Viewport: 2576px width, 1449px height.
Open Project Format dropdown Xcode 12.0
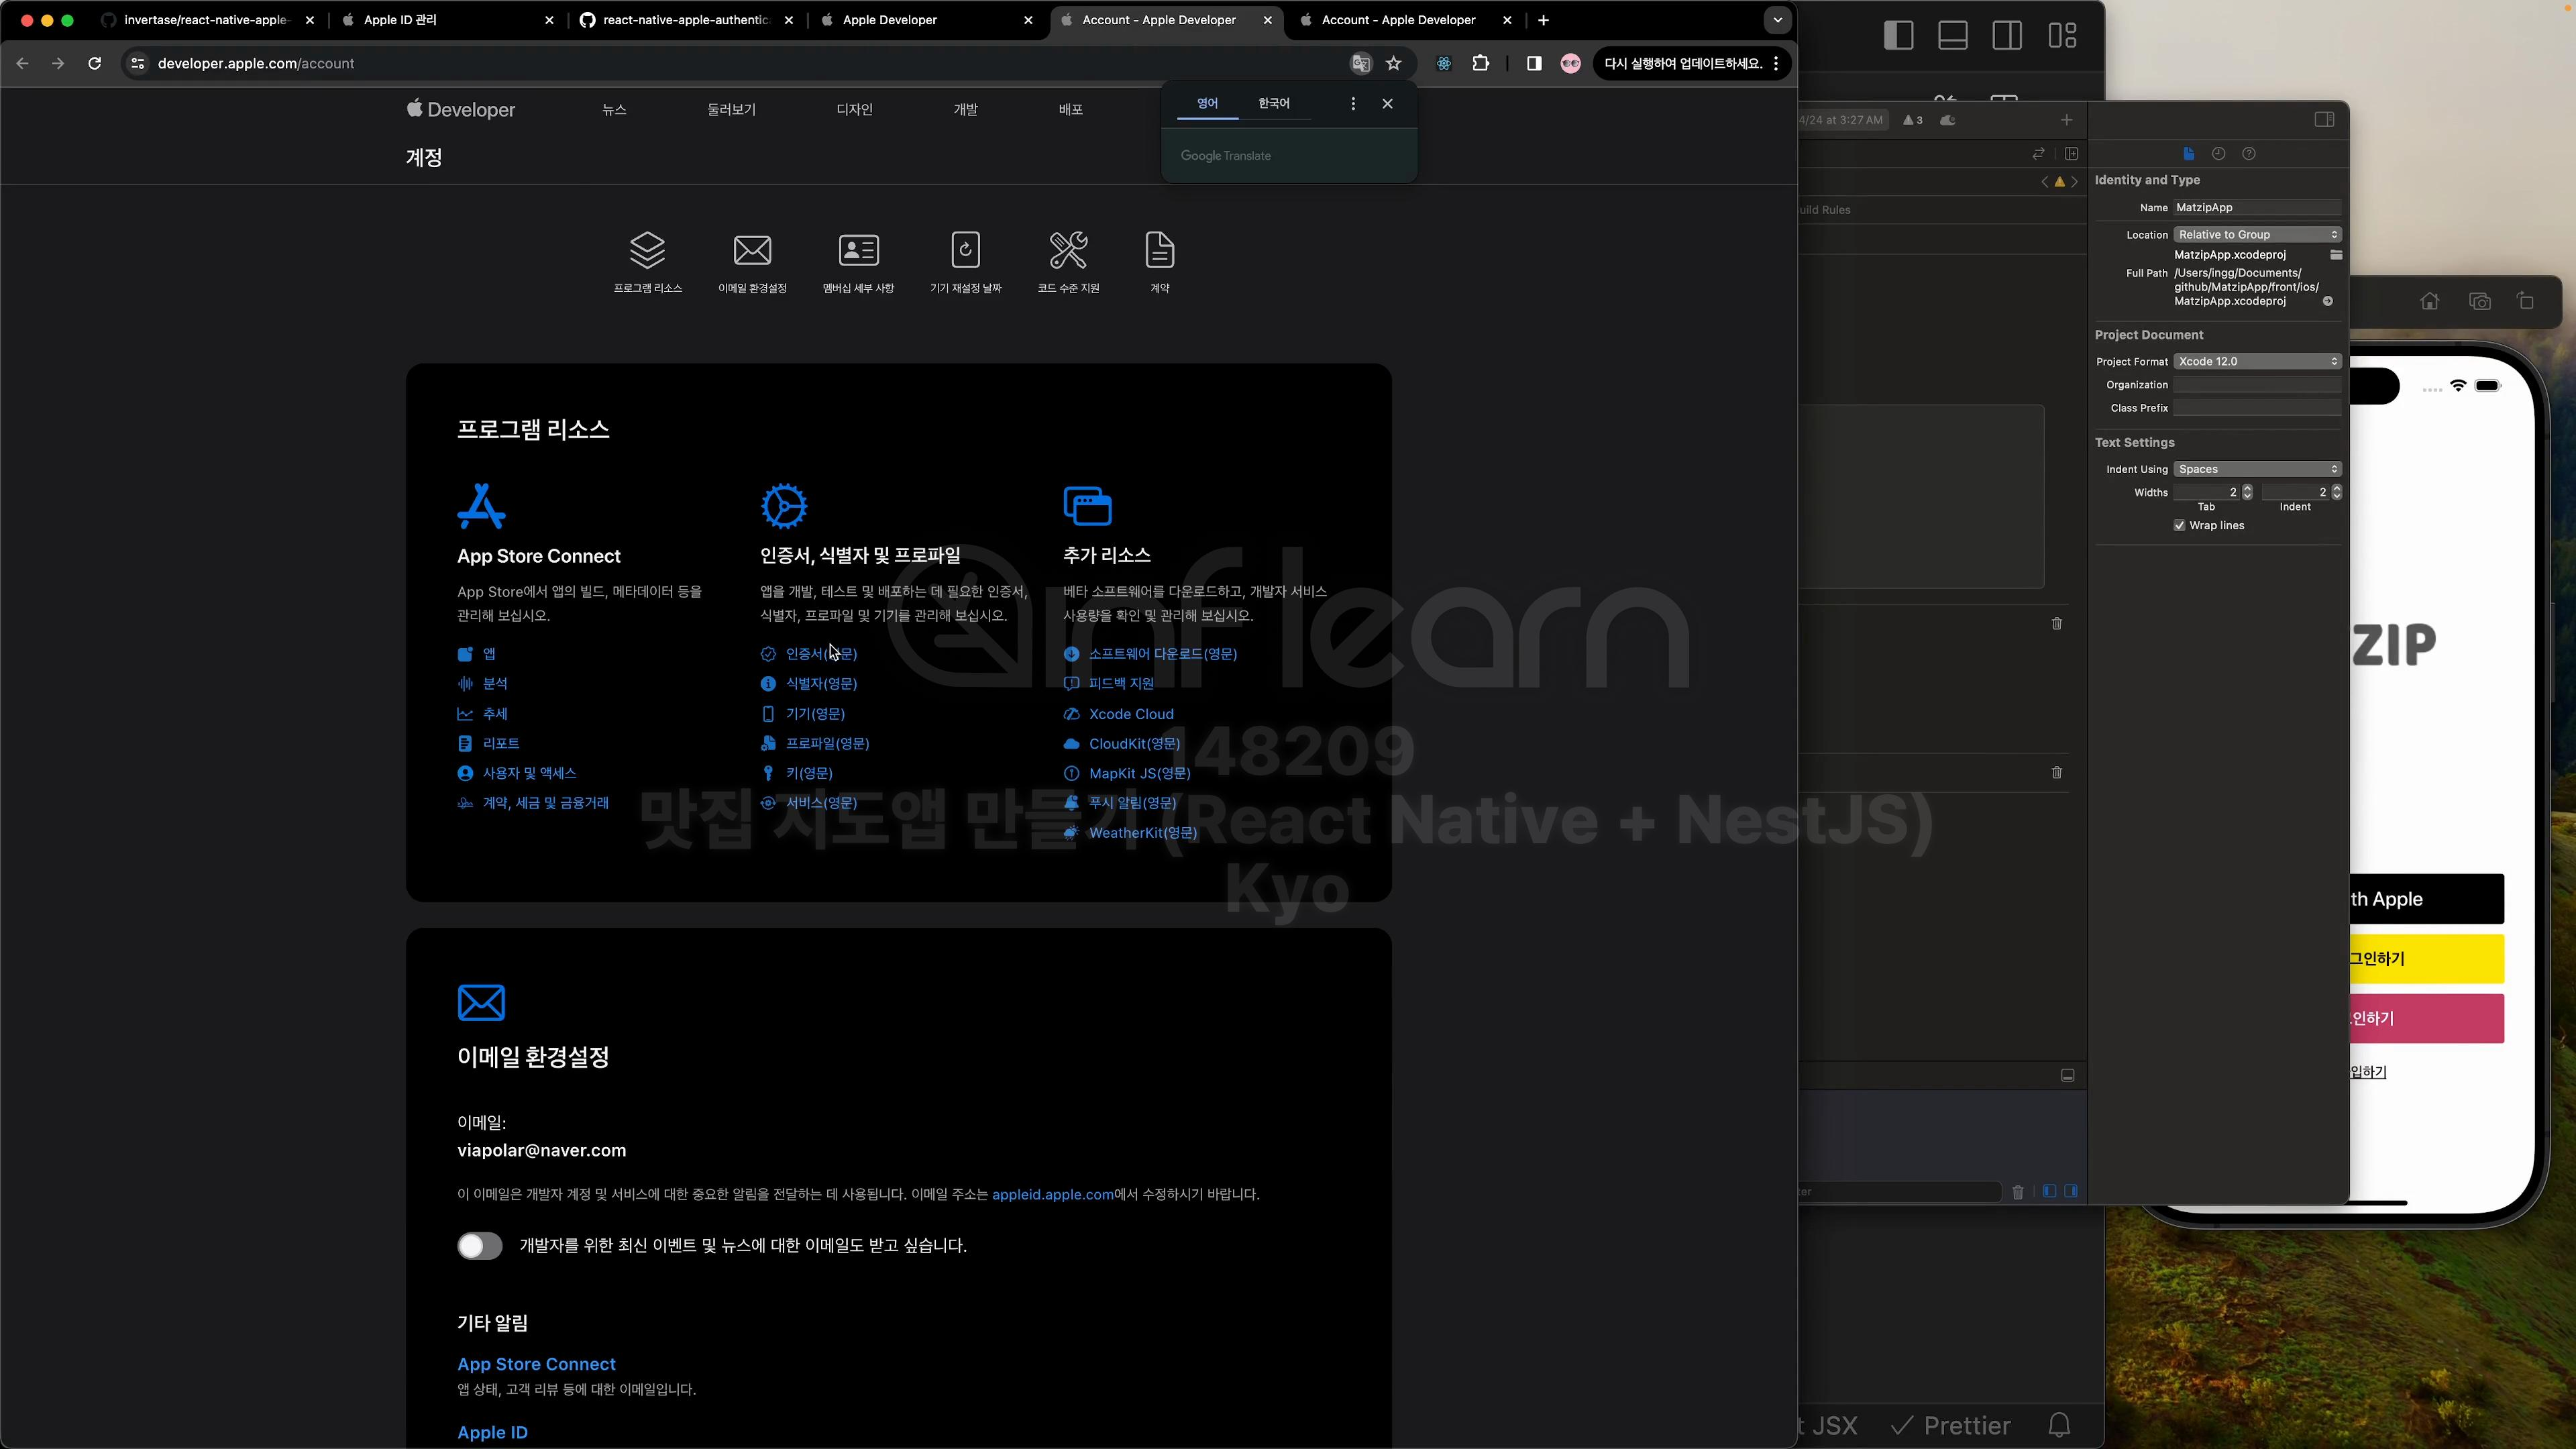point(2257,362)
